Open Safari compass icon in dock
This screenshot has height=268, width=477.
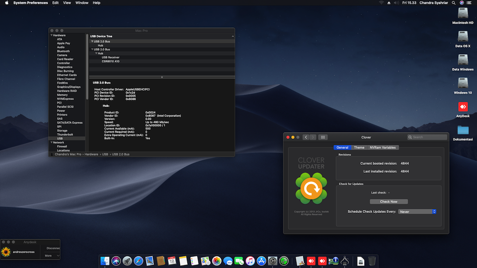(139, 261)
